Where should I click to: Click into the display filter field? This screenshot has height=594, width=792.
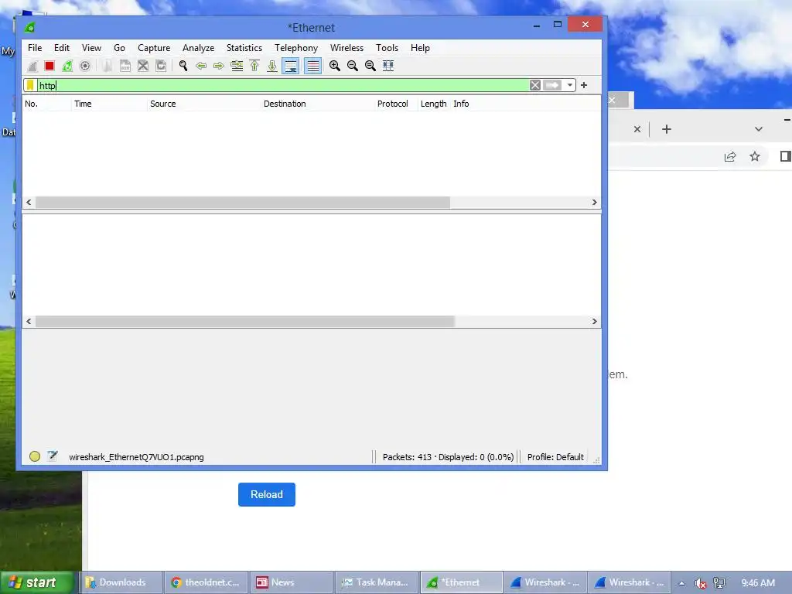pos(283,85)
